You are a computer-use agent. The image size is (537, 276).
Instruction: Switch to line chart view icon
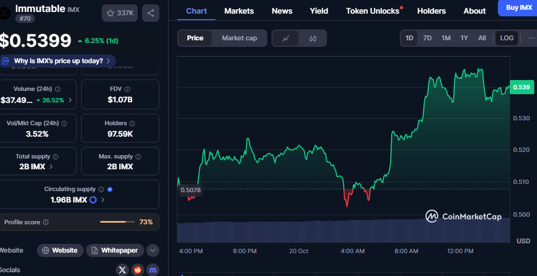286,38
